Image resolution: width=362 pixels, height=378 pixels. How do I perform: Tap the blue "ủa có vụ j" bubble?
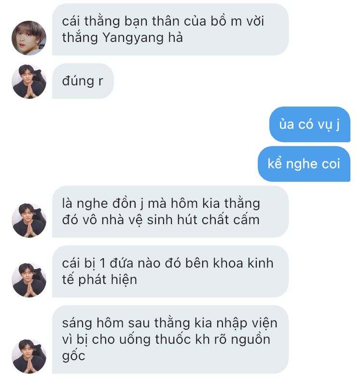pyautogui.click(x=310, y=124)
